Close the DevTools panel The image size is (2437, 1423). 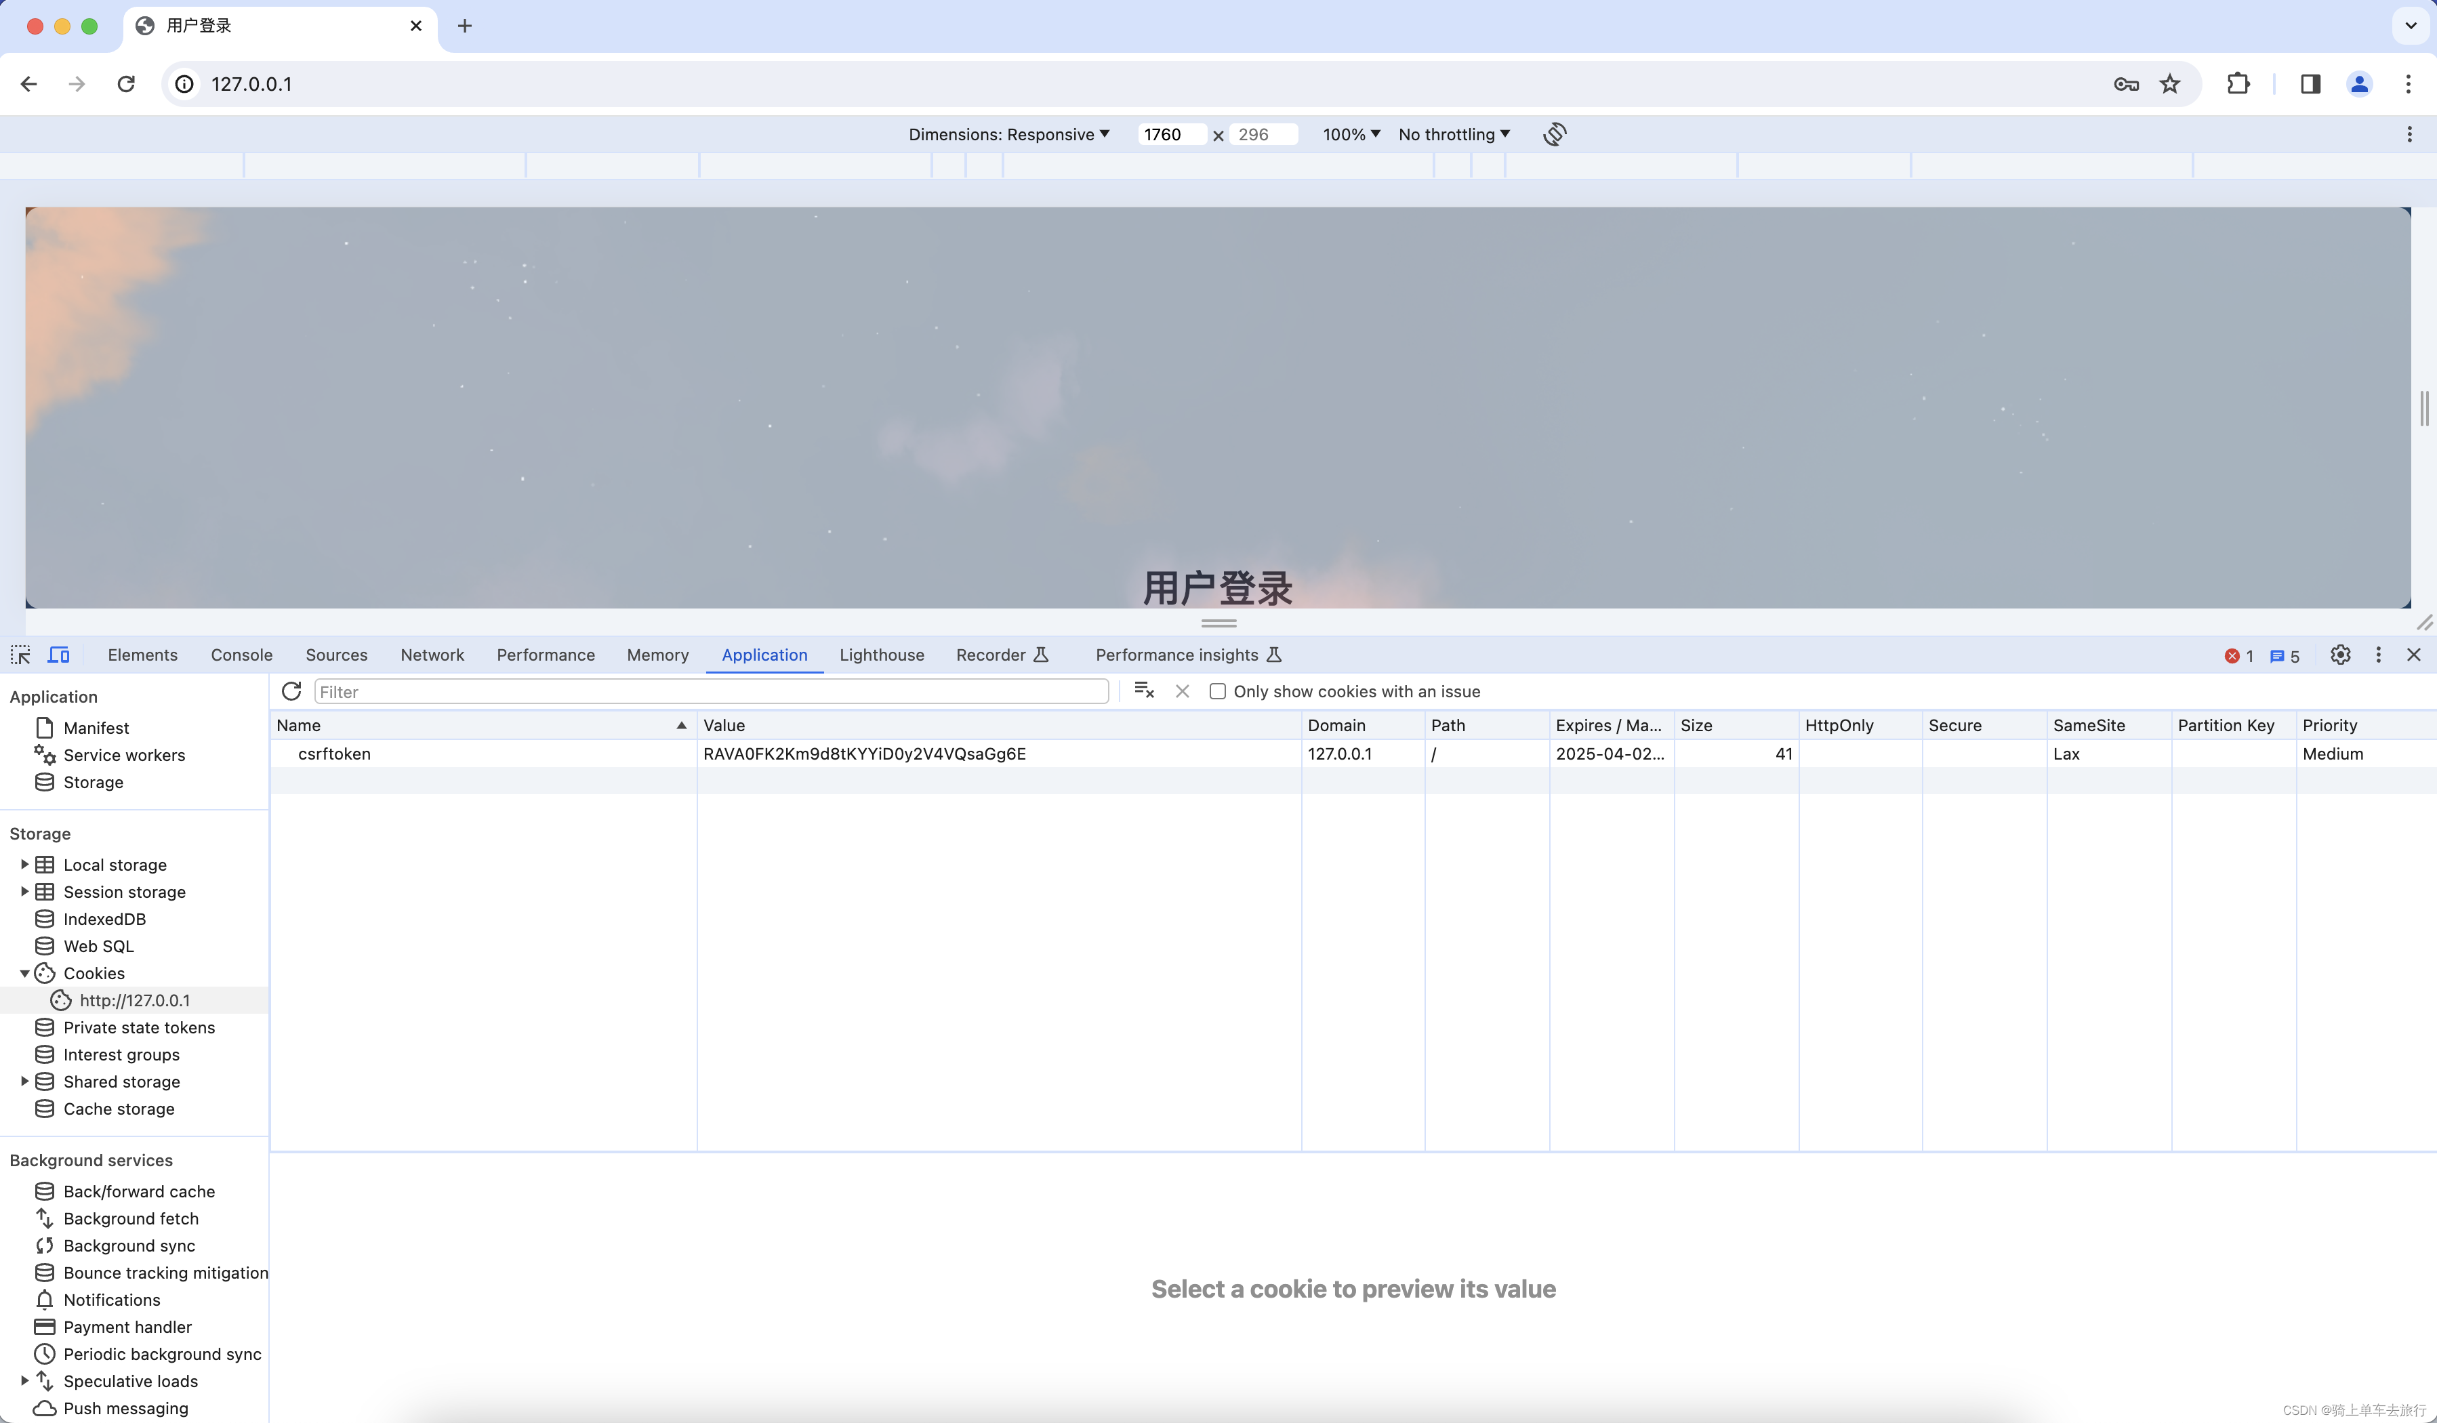pos(2414,655)
